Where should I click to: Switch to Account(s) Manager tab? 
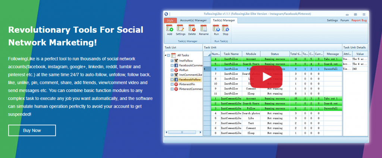tap(193, 20)
